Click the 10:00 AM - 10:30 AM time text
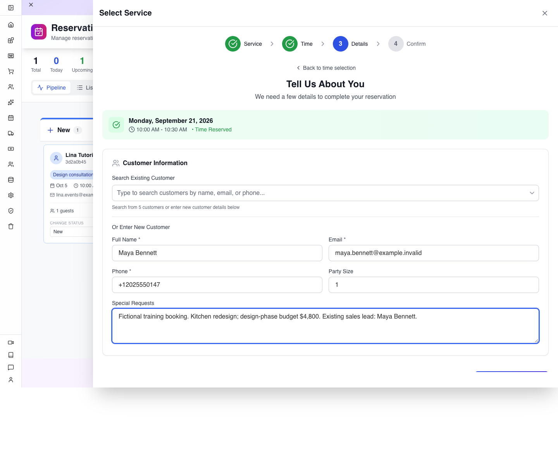 pyautogui.click(x=162, y=129)
